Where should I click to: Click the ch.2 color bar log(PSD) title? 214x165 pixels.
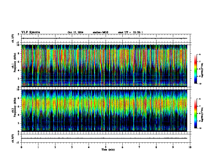202,115
